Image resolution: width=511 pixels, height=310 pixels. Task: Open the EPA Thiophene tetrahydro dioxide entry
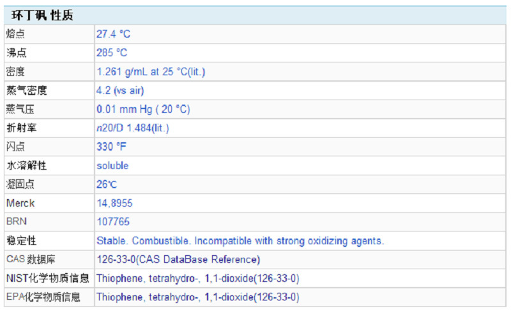coord(198,297)
